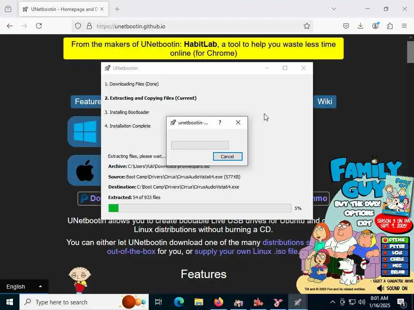
Task: Select BRIAN in the Family Guy character list
Action: [x=395, y=272]
